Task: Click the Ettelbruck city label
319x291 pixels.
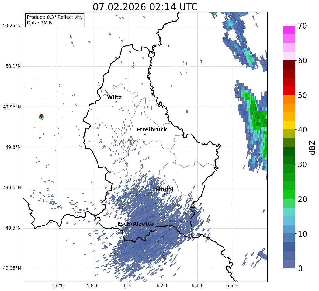Action: pyautogui.click(x=152, y=130)
